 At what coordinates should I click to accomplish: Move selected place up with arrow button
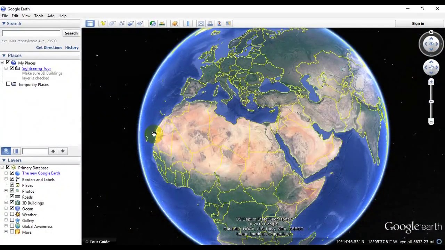point(53,151)
